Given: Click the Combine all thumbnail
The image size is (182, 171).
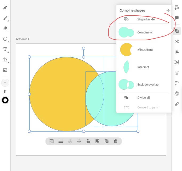Looking at the screenshot, I should (x=126, y=32).
